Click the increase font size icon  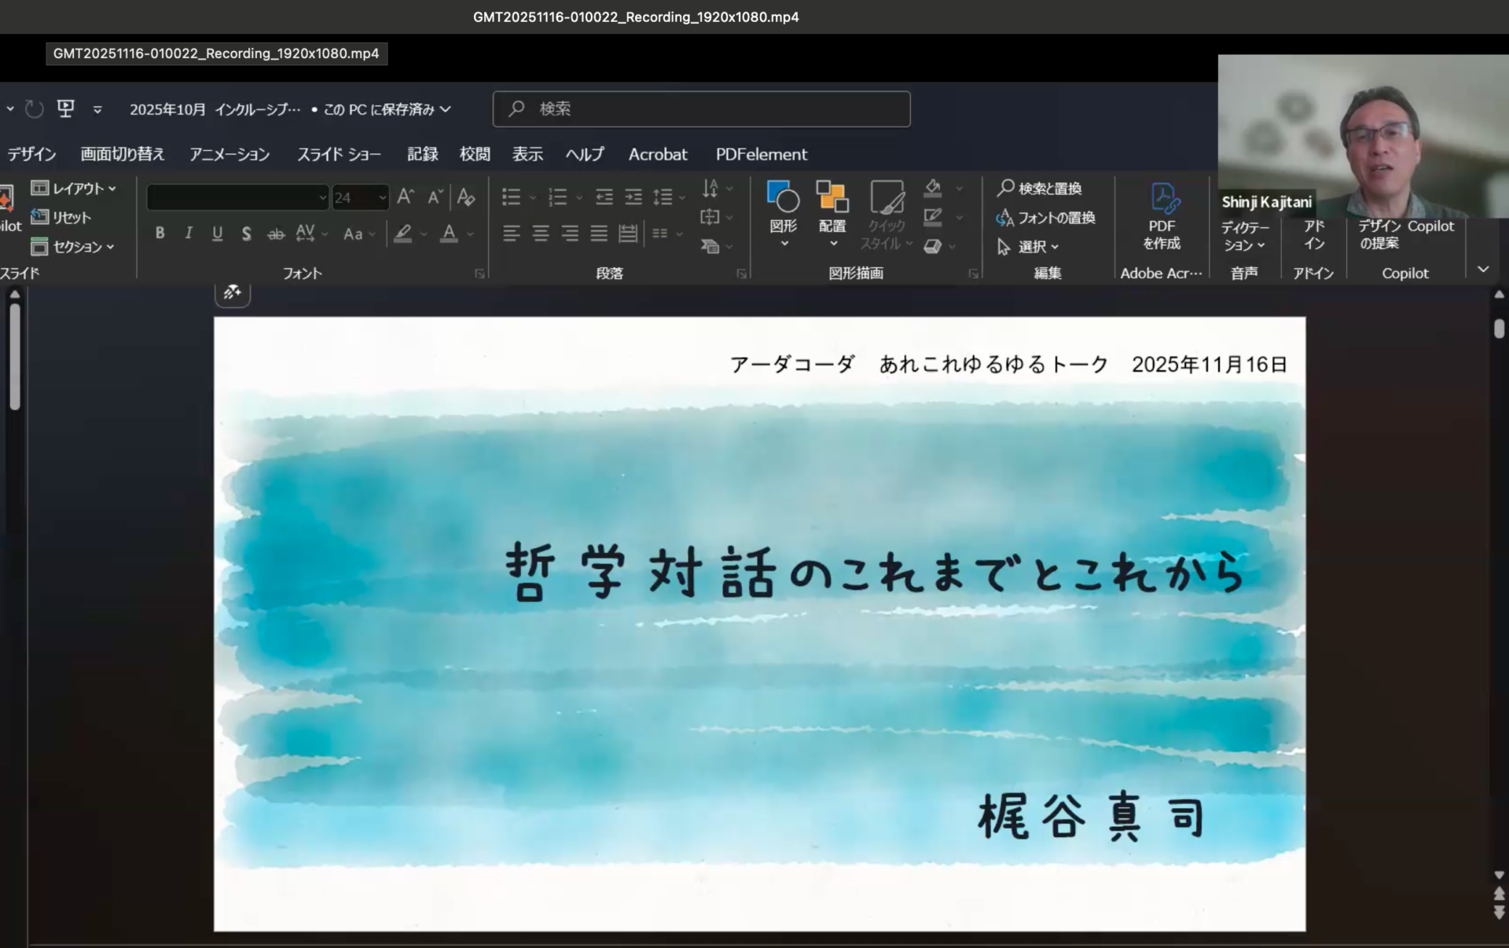tap(406, 197)
